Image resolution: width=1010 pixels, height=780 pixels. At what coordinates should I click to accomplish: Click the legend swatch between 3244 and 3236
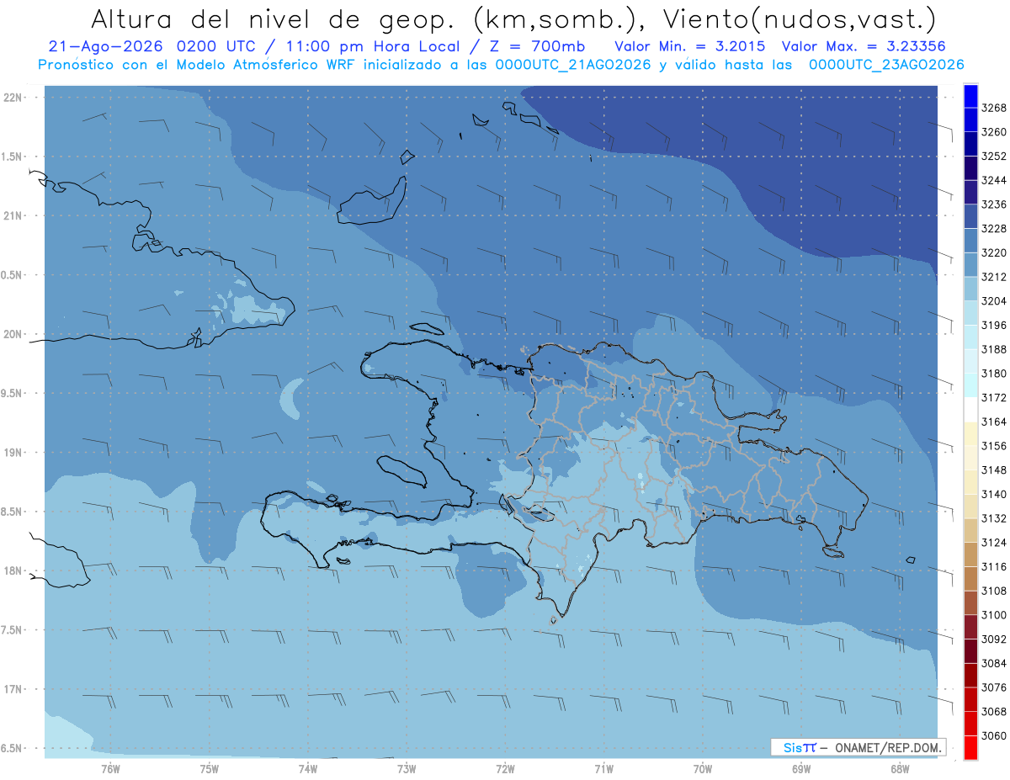970,193
